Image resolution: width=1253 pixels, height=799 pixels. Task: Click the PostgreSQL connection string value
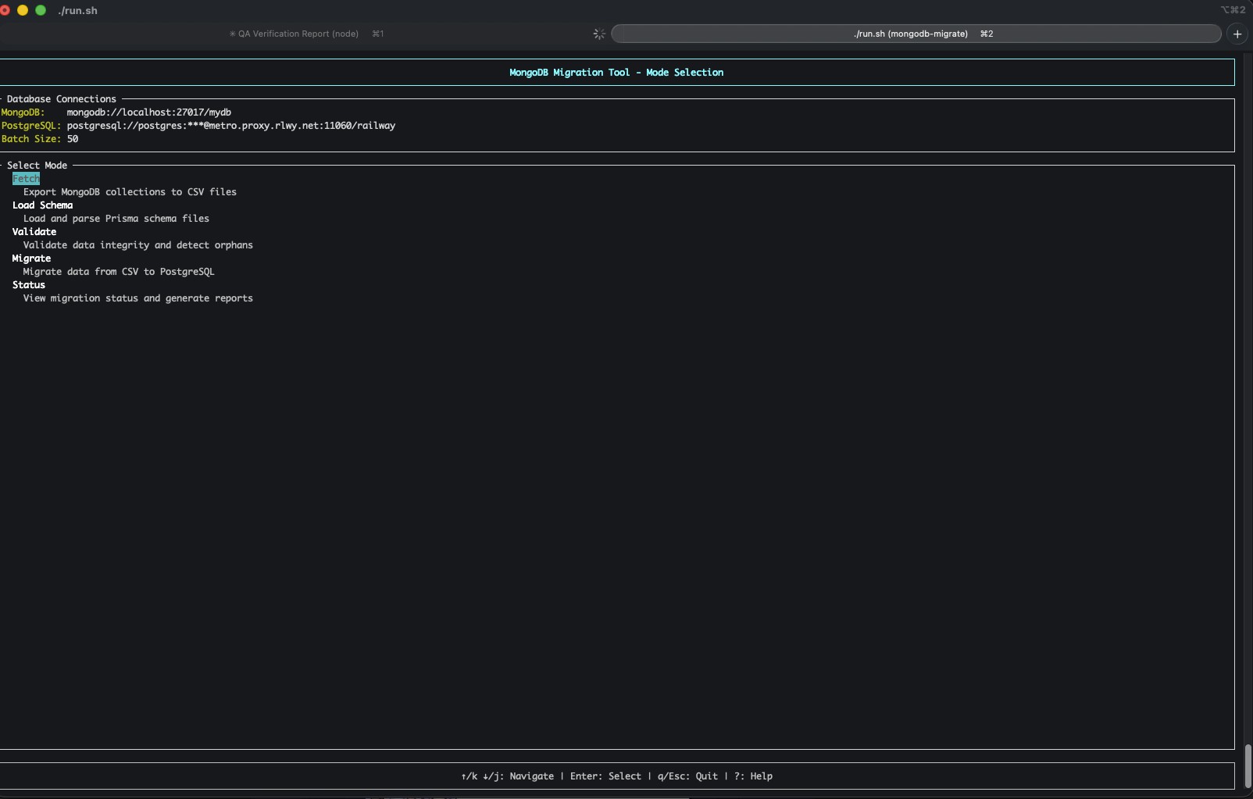pos(231,126)
